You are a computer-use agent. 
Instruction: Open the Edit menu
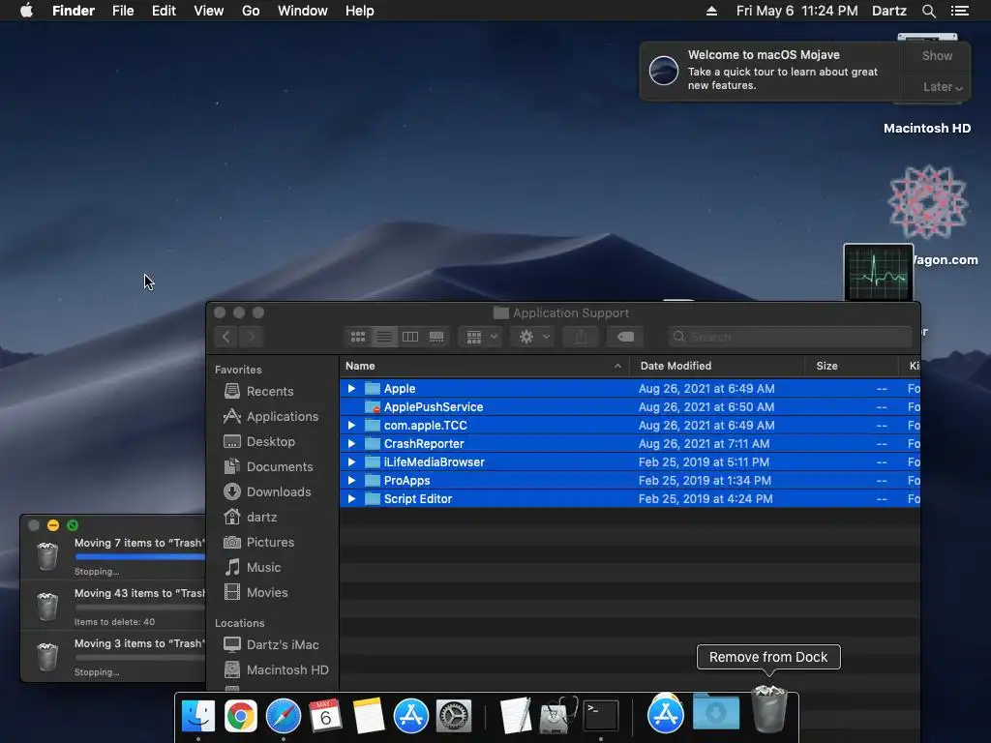(164, 11)
